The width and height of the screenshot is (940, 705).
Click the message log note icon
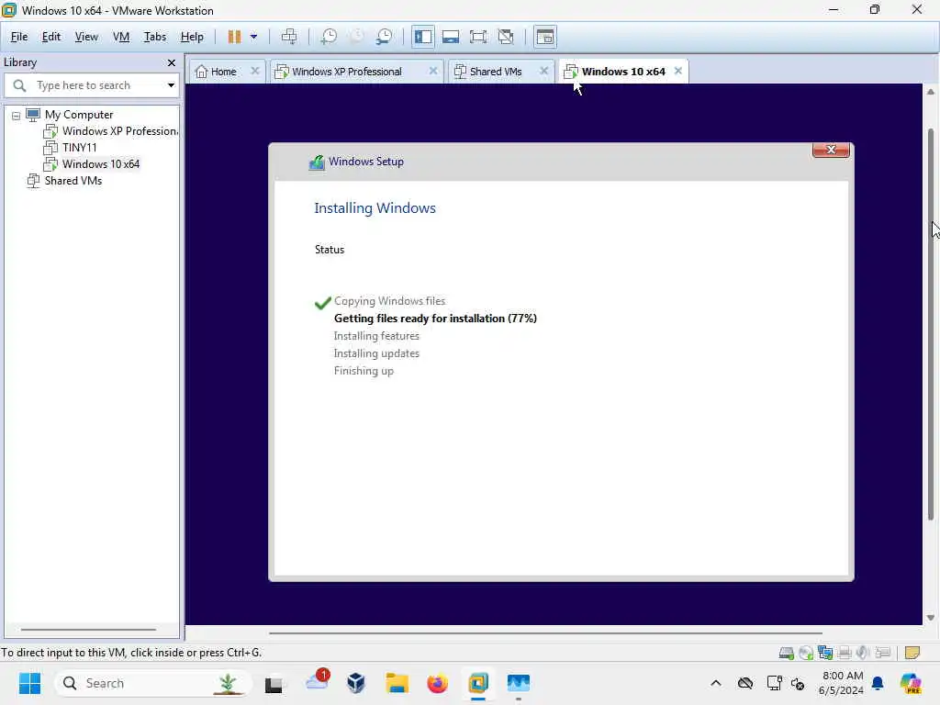912,653
